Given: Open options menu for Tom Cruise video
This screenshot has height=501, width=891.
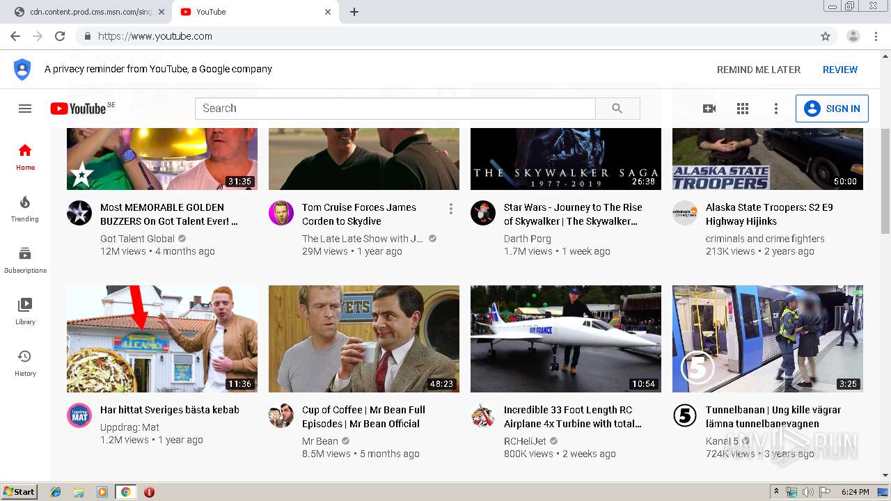Looking at the screenshot, I should click(451, 209).
